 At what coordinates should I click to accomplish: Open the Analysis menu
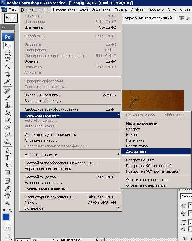(x=137, y=9)
